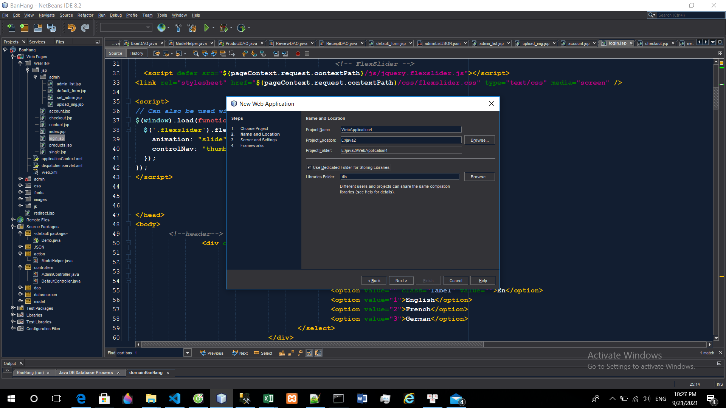Image resolution: width=726 pixels, height=408 pixels.
Task: Open the Refactor menu
Action: (85, 15)
